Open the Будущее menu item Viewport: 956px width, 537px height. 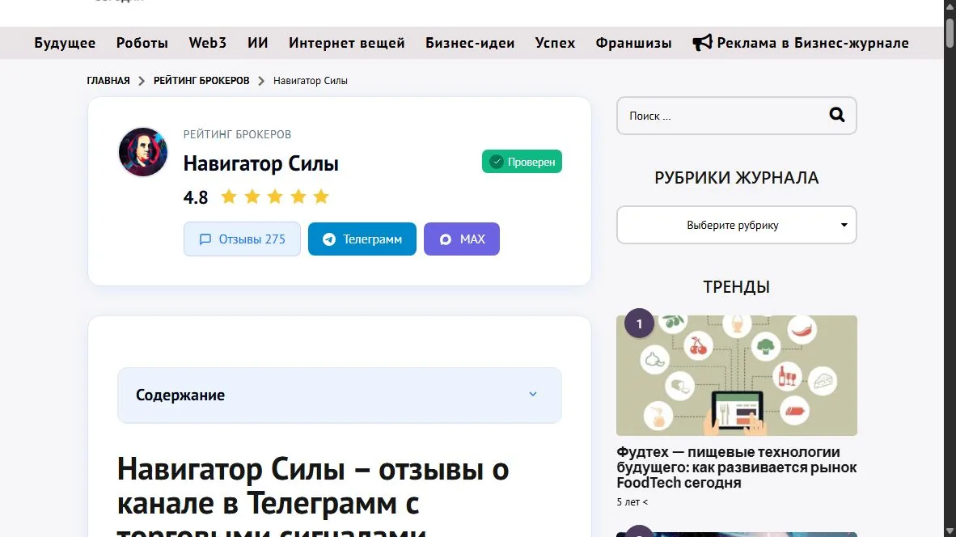[65, 43]
